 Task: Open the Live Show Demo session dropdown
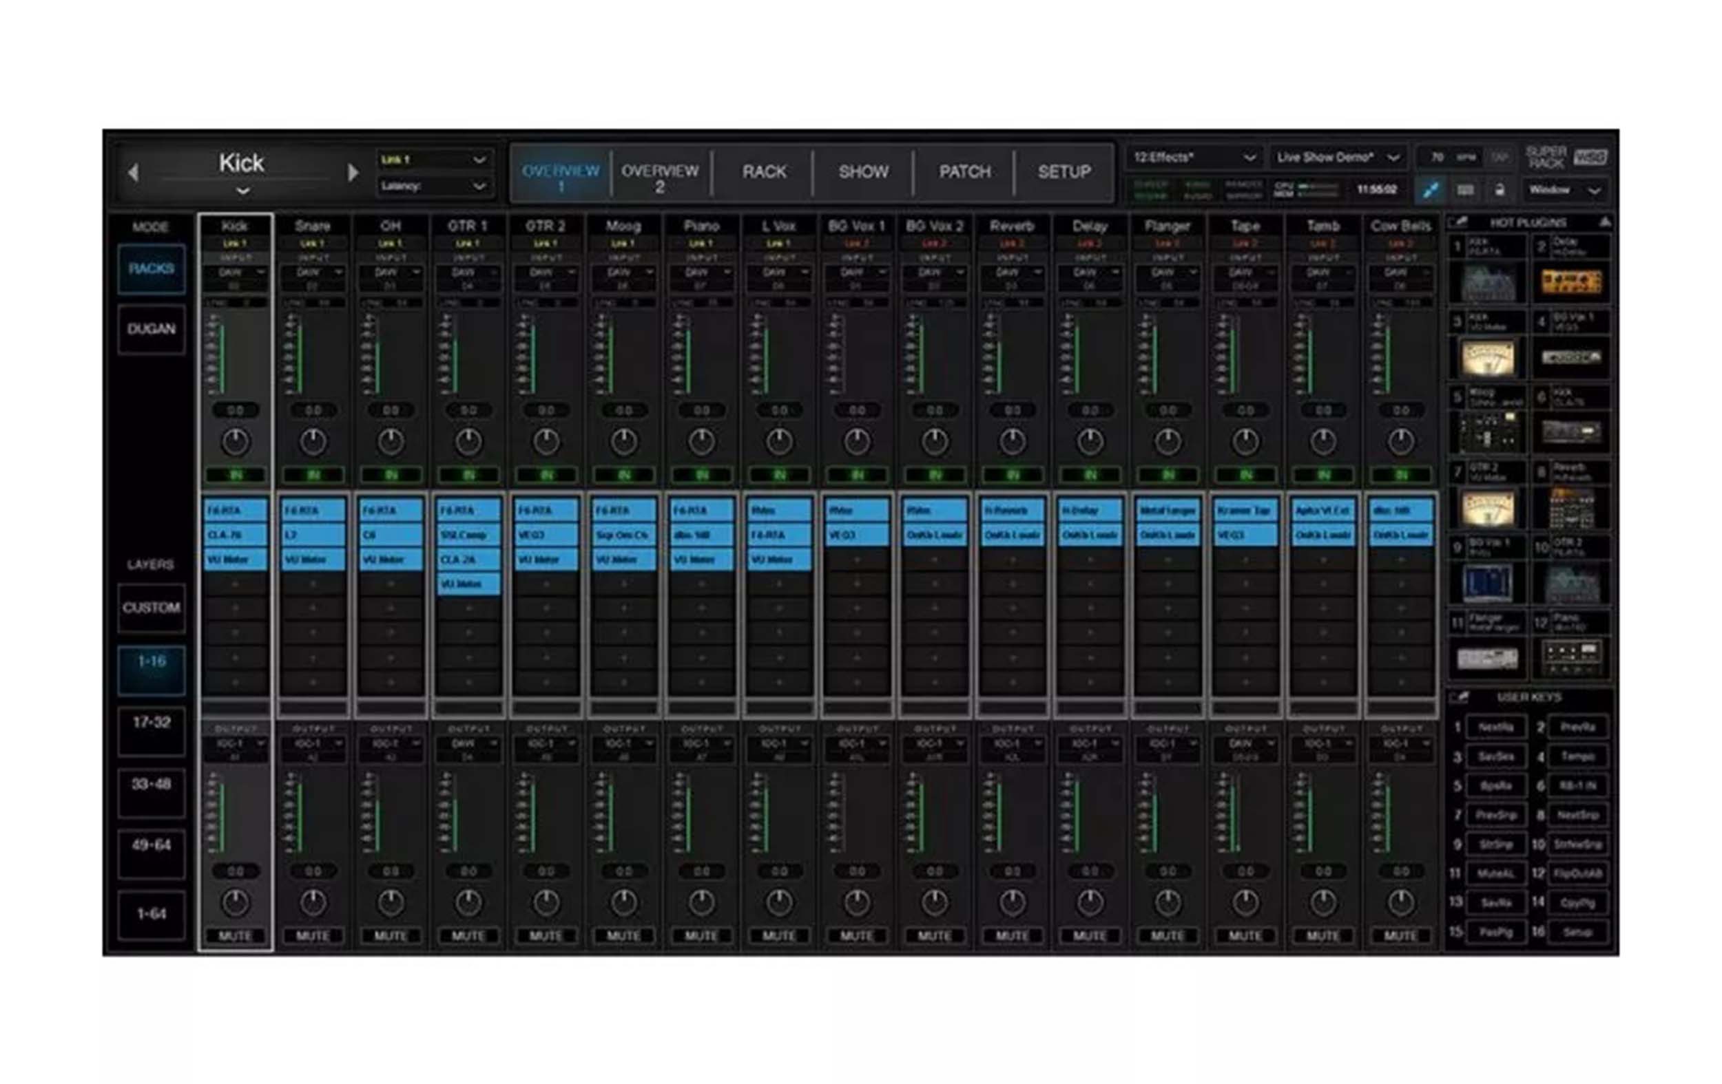pos(1338,157)
